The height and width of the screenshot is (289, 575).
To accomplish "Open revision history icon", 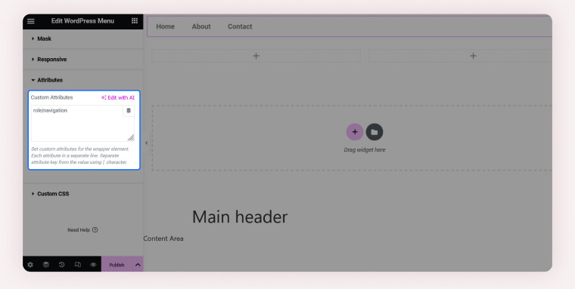I will pos(61,265).
